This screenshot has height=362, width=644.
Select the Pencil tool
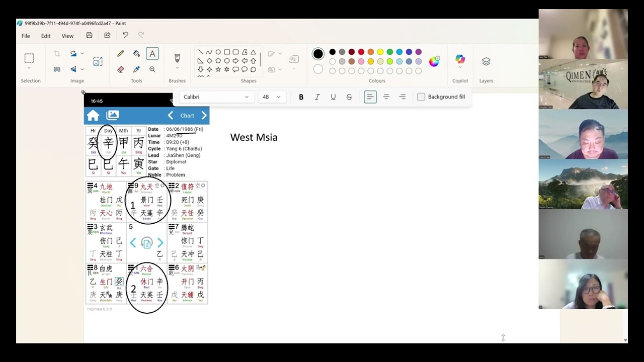pos(121,53)
